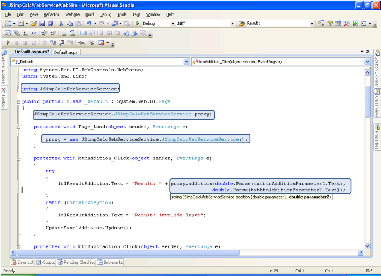
Task: Expand the _Default class selector dropdown
Action: (x=186, y=62)
